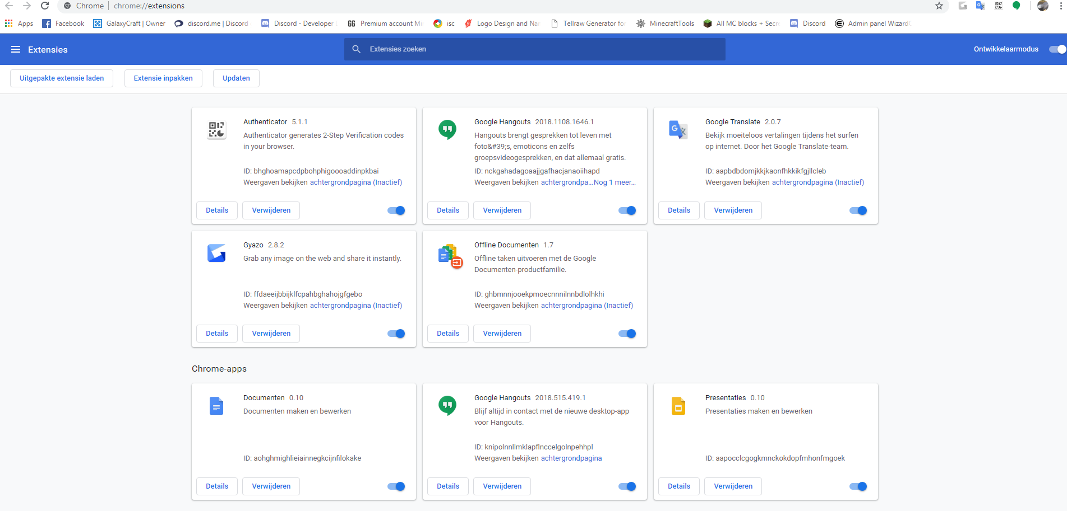Click the Google Translate extension icon
The width and height of the screenshot is (1067, 511).
point(678,130)
